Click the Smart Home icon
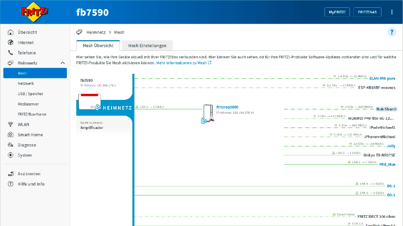Image resolution: width=403 pixels, height=226 pixels. [10, 135]
